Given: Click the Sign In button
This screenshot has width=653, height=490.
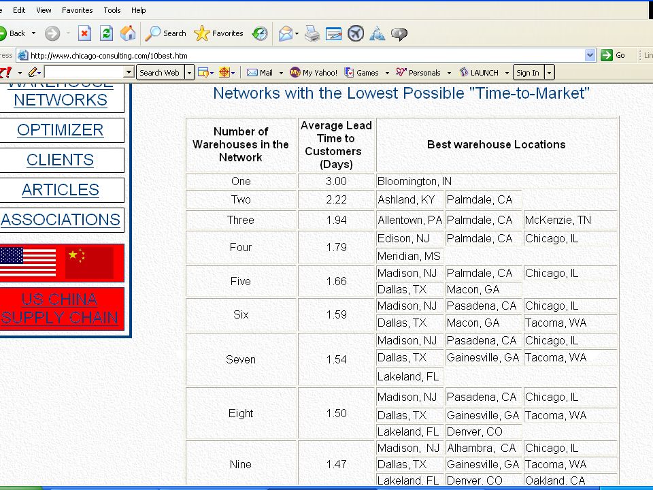Looking at the screenshot, I should click(x=528, y=73).
